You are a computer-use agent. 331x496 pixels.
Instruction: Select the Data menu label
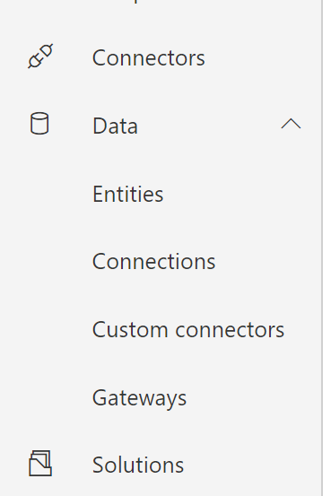click(115, 126)
